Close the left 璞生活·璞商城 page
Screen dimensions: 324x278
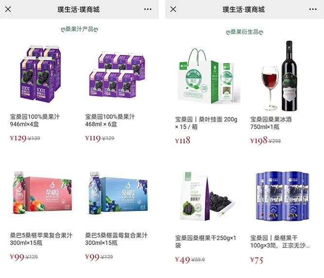8,9
